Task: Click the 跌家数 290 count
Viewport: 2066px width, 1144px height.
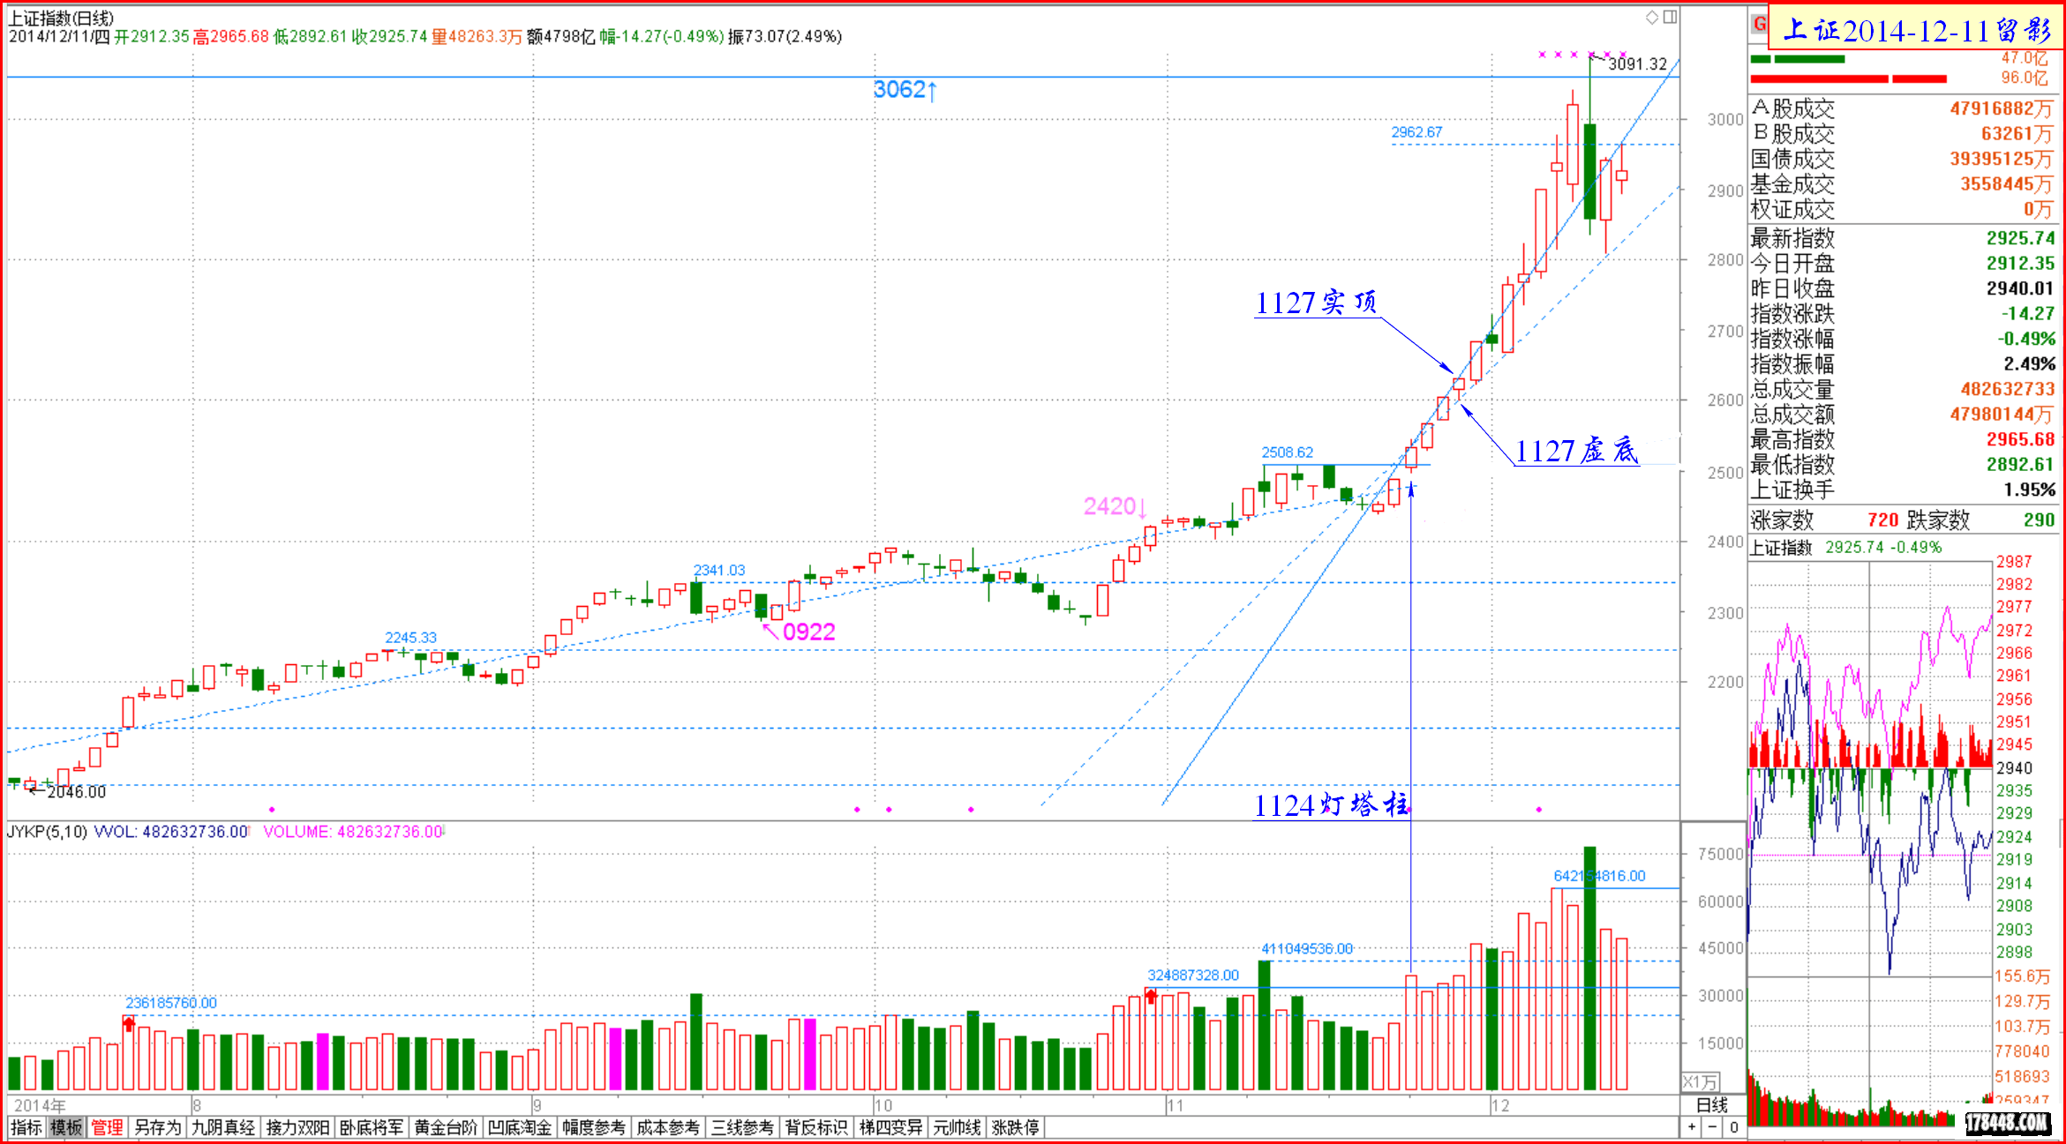Action: click(x=2039, y=520)
